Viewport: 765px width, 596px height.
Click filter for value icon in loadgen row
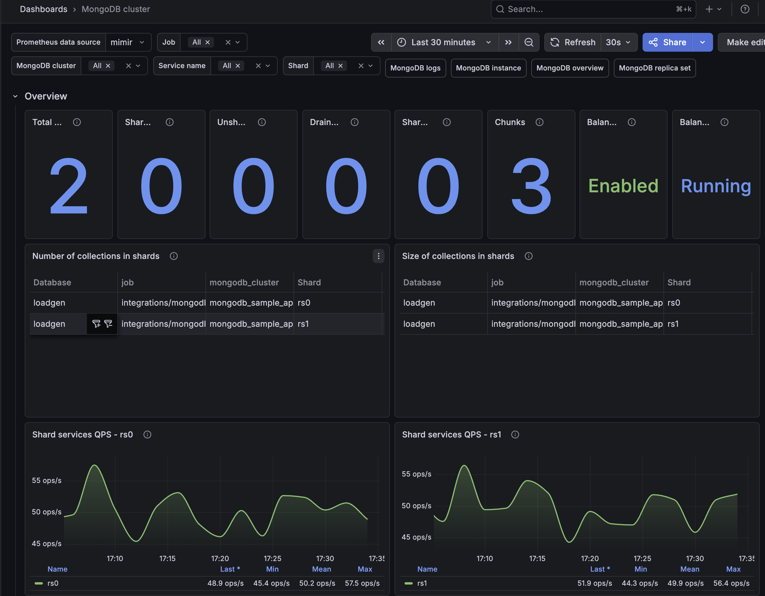click(96, 324)
